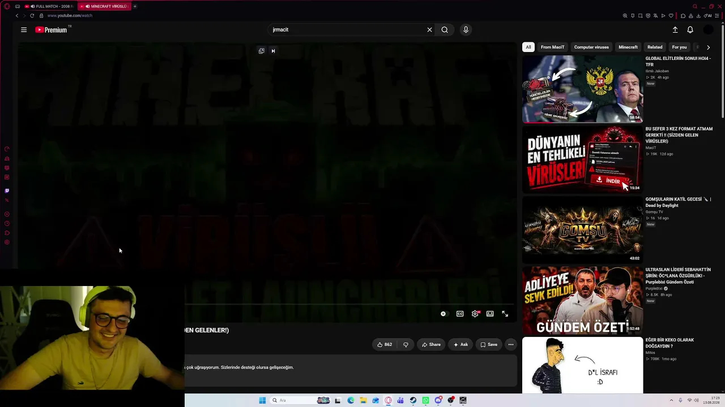Clear the search box text
The image size is (725, 407).
[429, 30]
